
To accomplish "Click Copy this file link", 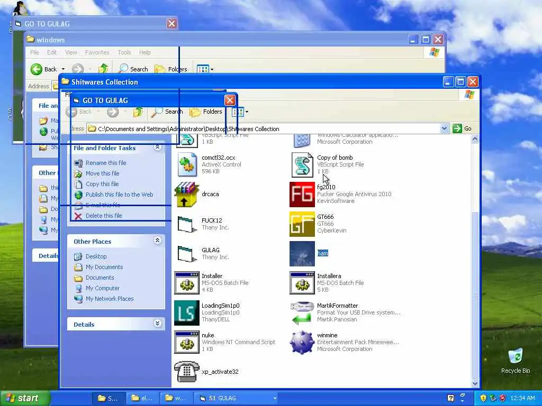I will (102, 184).
